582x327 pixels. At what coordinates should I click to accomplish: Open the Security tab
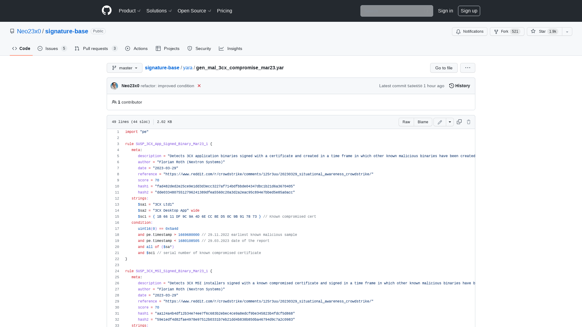click(199, 48)
